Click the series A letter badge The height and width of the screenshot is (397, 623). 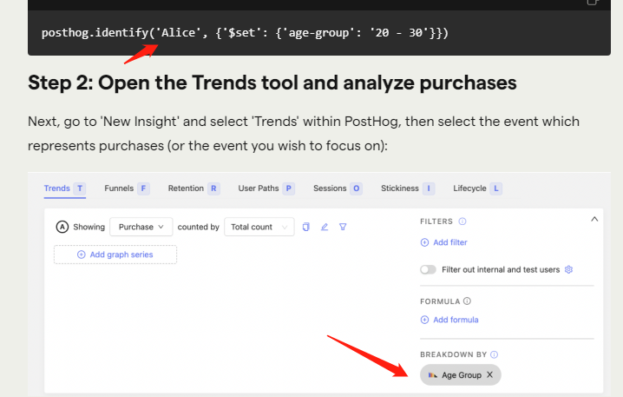click(62, 227)
